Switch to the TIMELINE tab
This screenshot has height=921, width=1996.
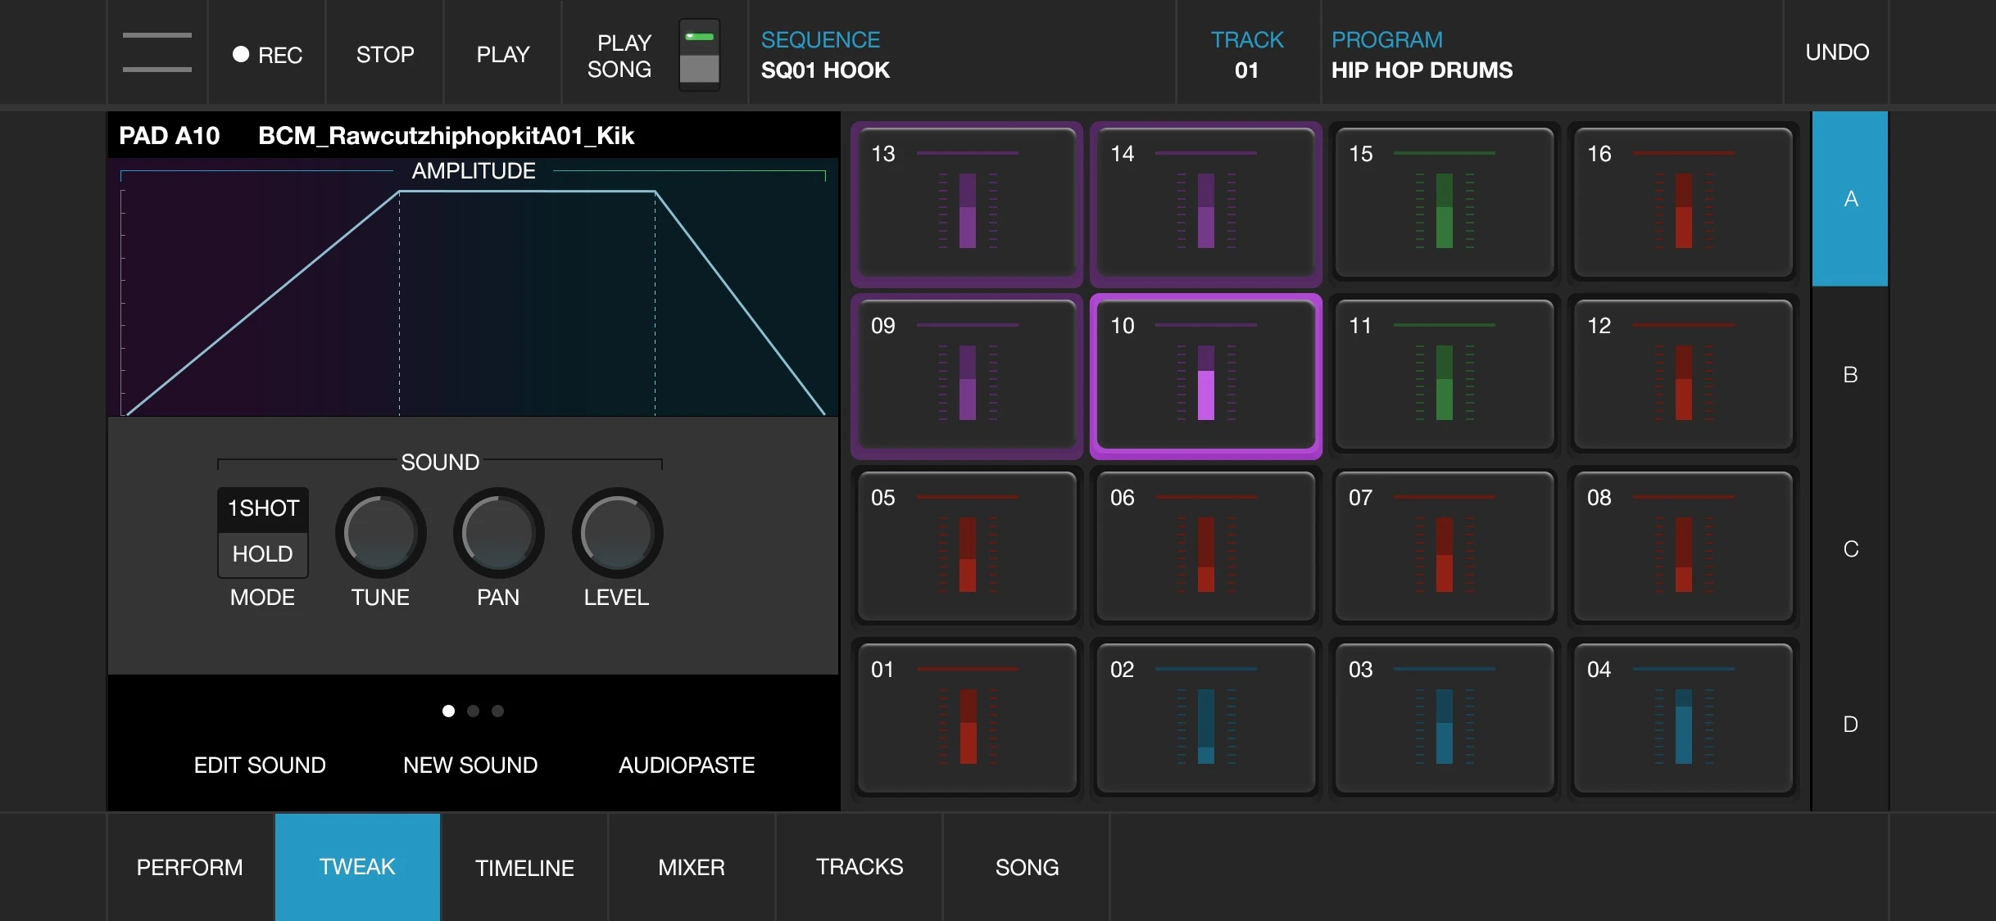click(524, 867)
